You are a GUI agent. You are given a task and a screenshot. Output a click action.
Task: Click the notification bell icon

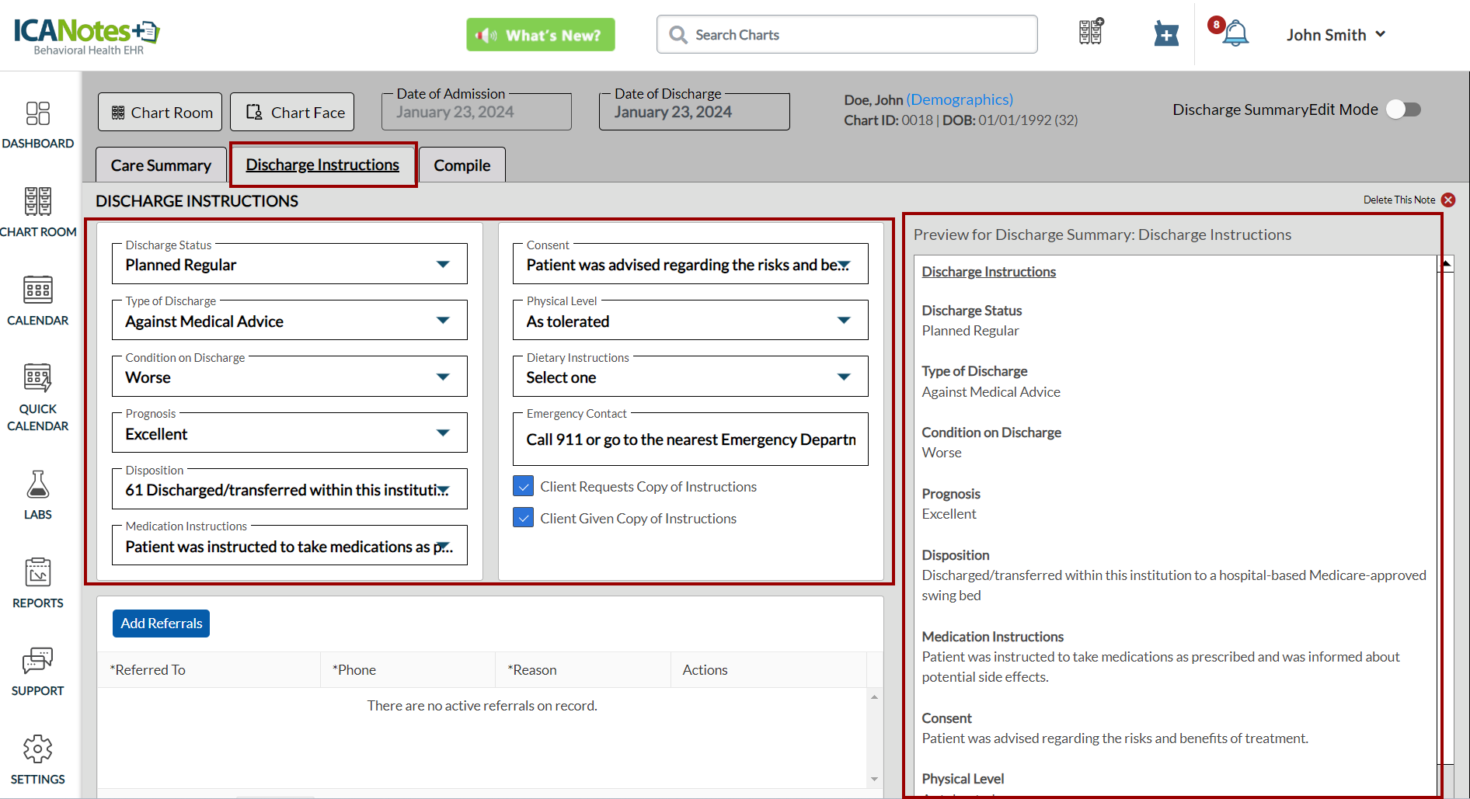pyautogui.click(x=1235, y=34)
